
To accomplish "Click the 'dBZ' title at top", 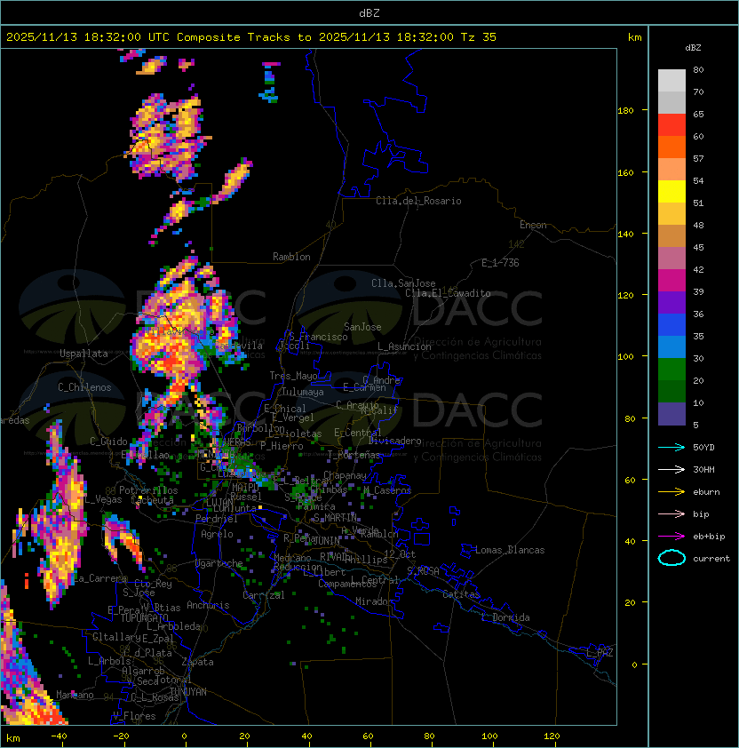I will coord(369,12).
